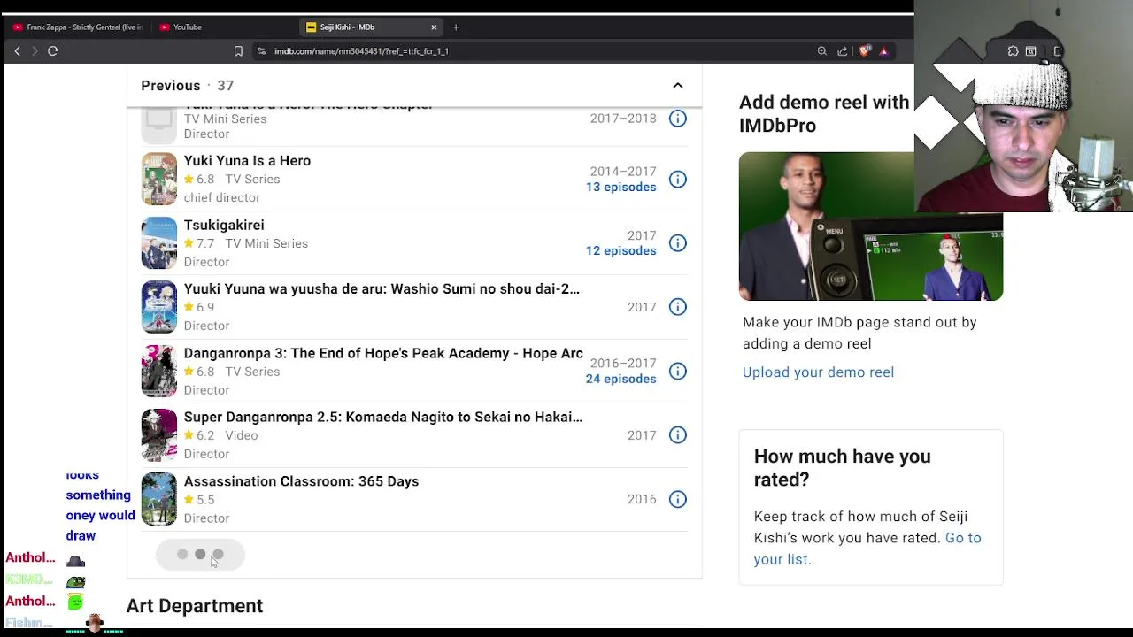Click Upload your demo reel link
The image size is (1133, 637).
tap(818, 372)
